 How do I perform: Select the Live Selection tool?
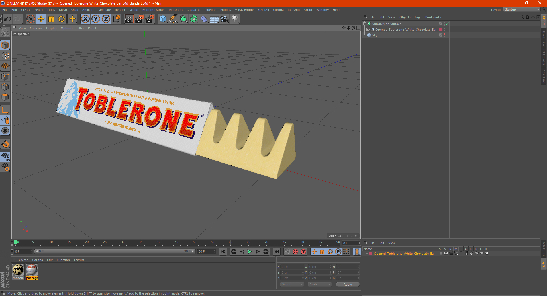click(30, 19)
